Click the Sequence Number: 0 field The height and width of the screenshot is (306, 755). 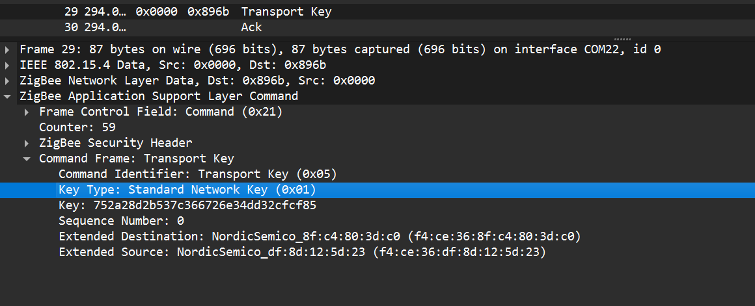(121, 221)
